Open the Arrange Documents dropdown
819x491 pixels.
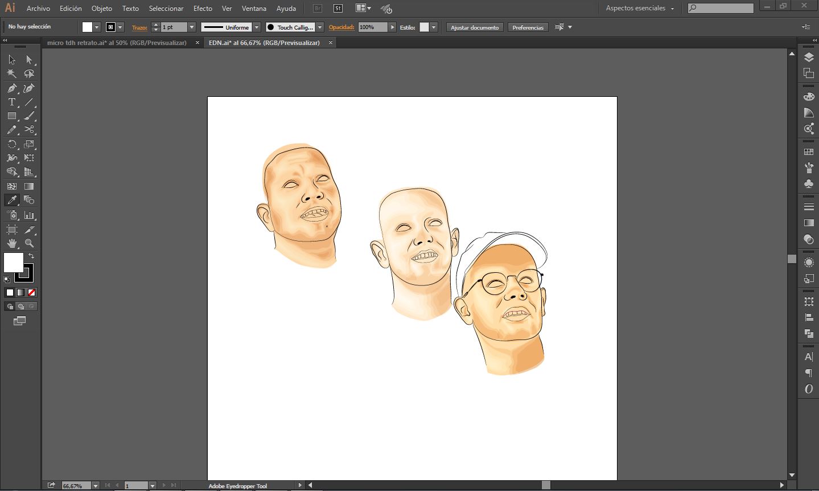click(x=363, y=9)
